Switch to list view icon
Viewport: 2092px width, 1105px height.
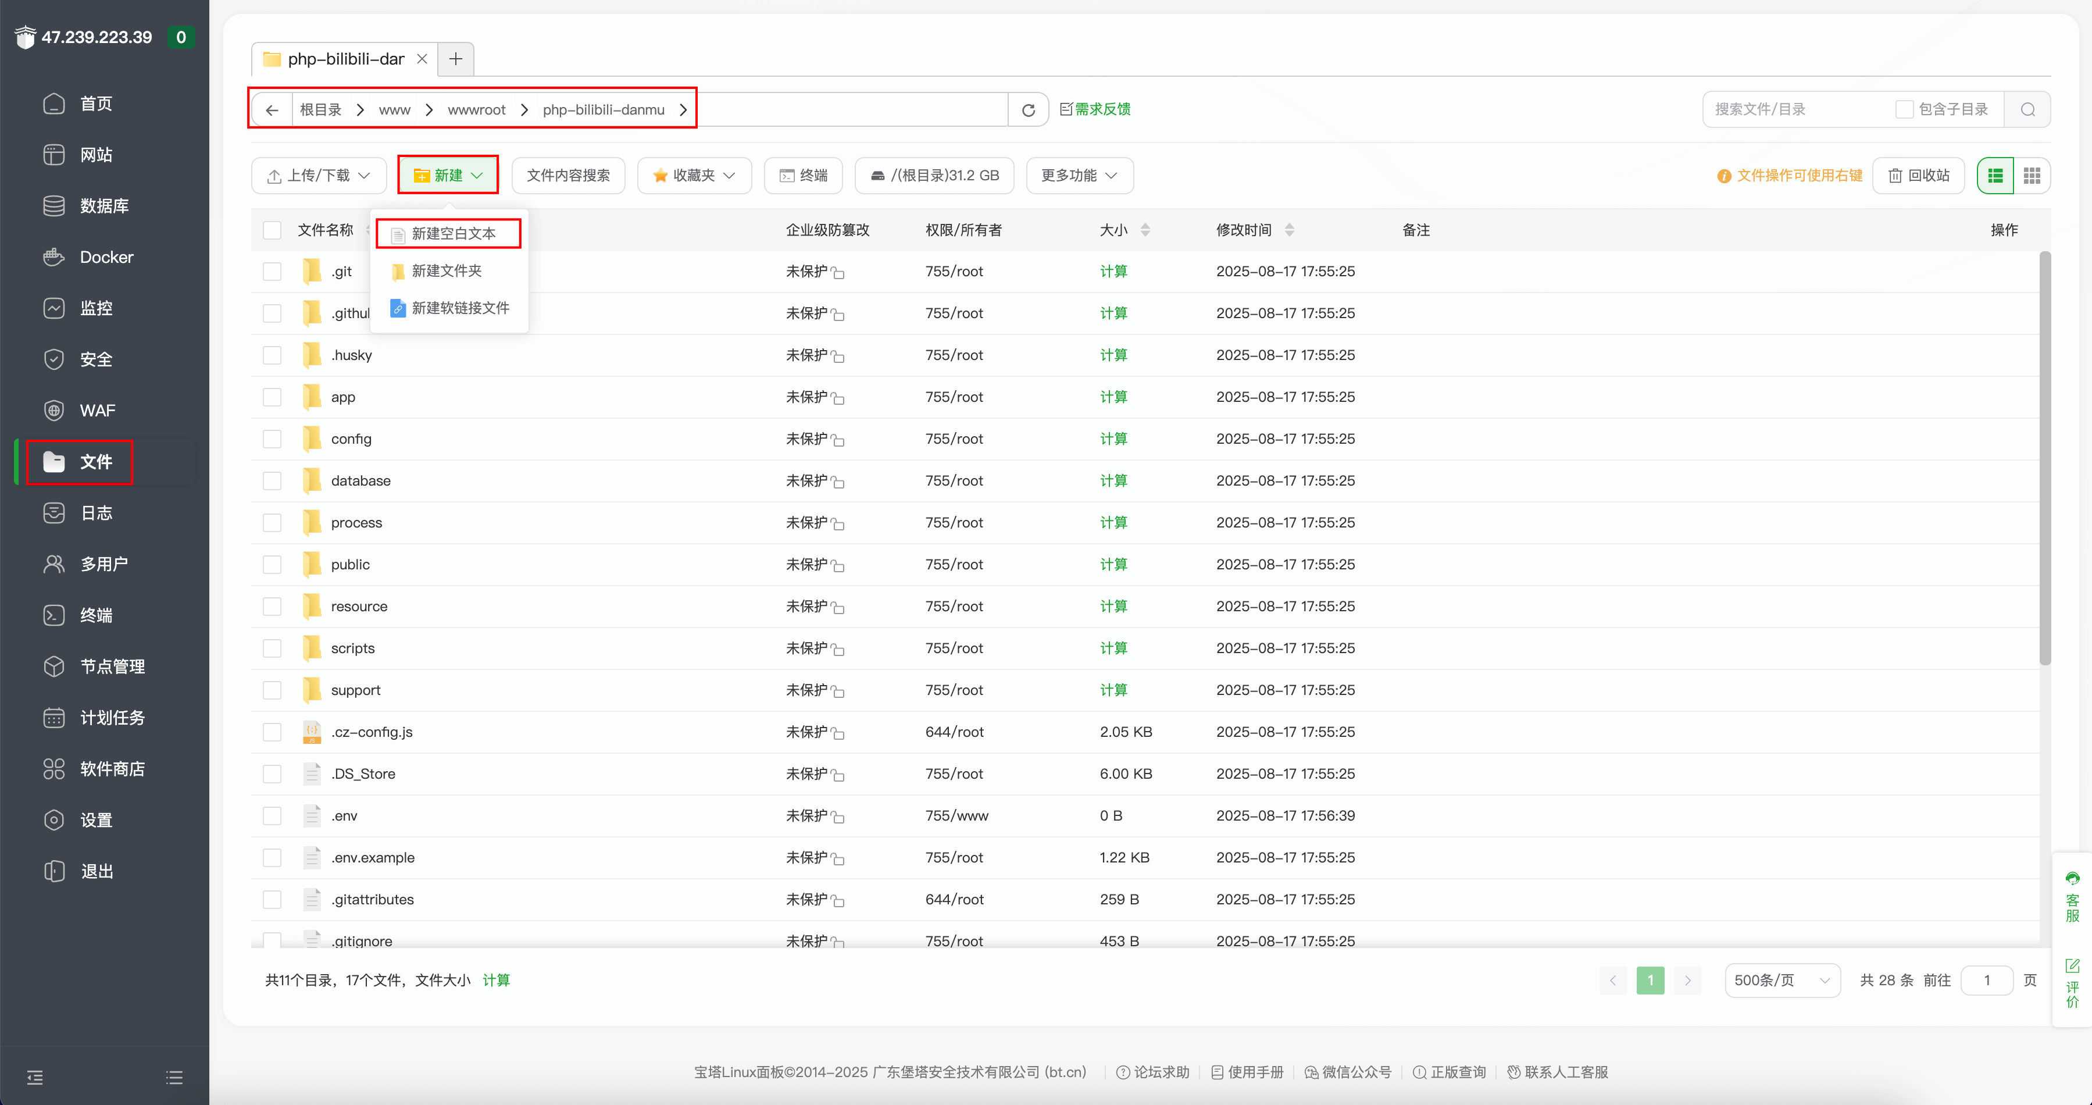[1995, 176]
